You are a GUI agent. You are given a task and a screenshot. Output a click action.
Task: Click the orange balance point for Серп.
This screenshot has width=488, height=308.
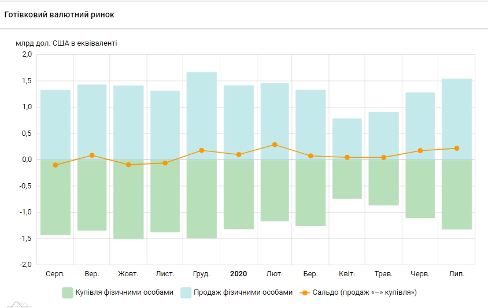[56, 165]
